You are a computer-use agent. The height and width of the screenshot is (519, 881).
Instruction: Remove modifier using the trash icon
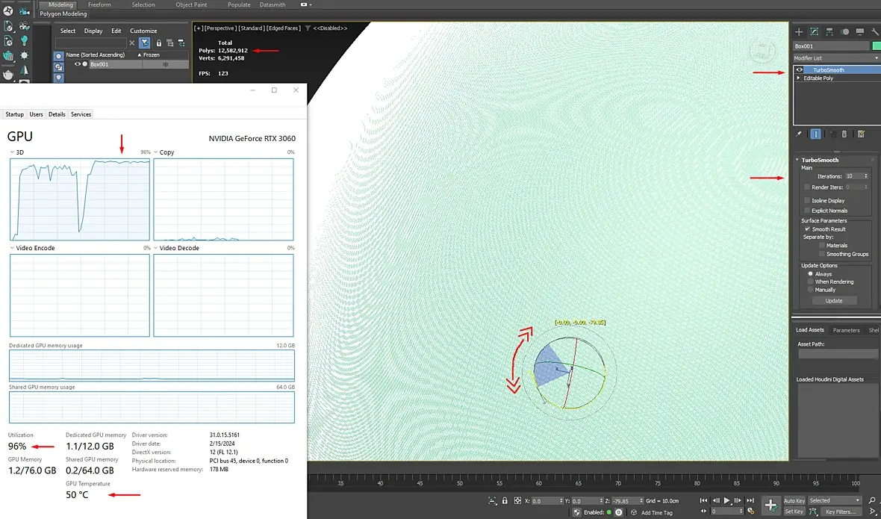pyautogui.click(x=844, y=134)
